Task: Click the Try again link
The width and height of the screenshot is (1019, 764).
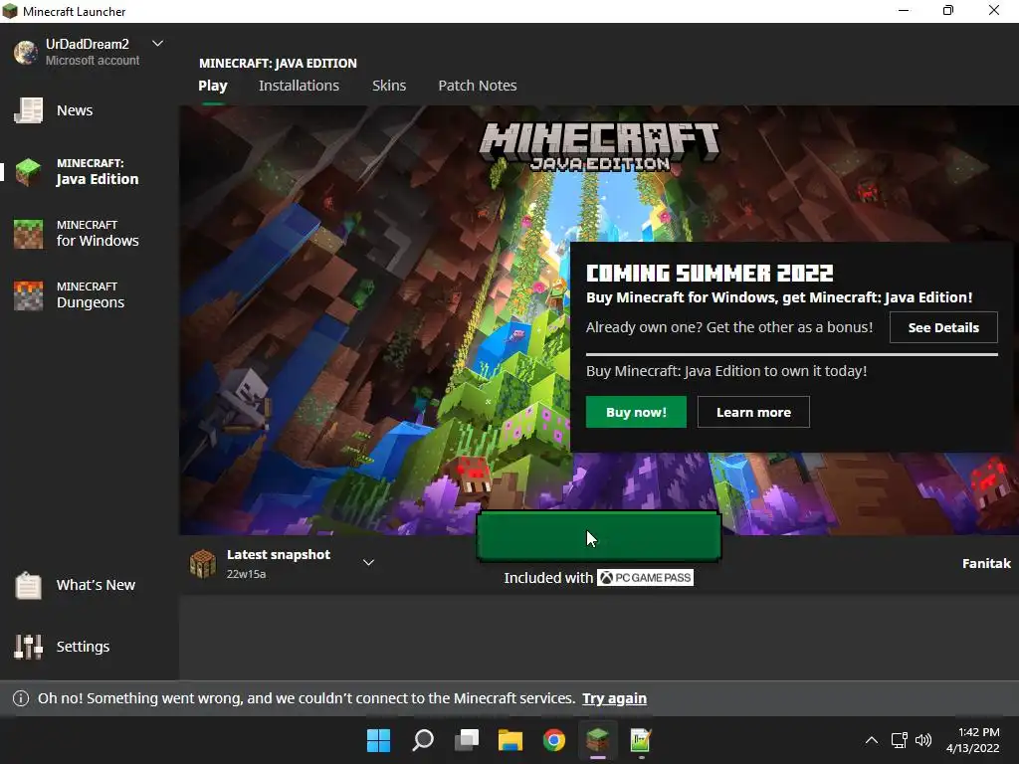Action: coord(614,698)
